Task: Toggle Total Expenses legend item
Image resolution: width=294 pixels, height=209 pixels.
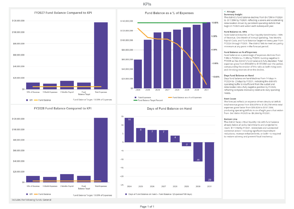Action: click(x=143, y=98)
